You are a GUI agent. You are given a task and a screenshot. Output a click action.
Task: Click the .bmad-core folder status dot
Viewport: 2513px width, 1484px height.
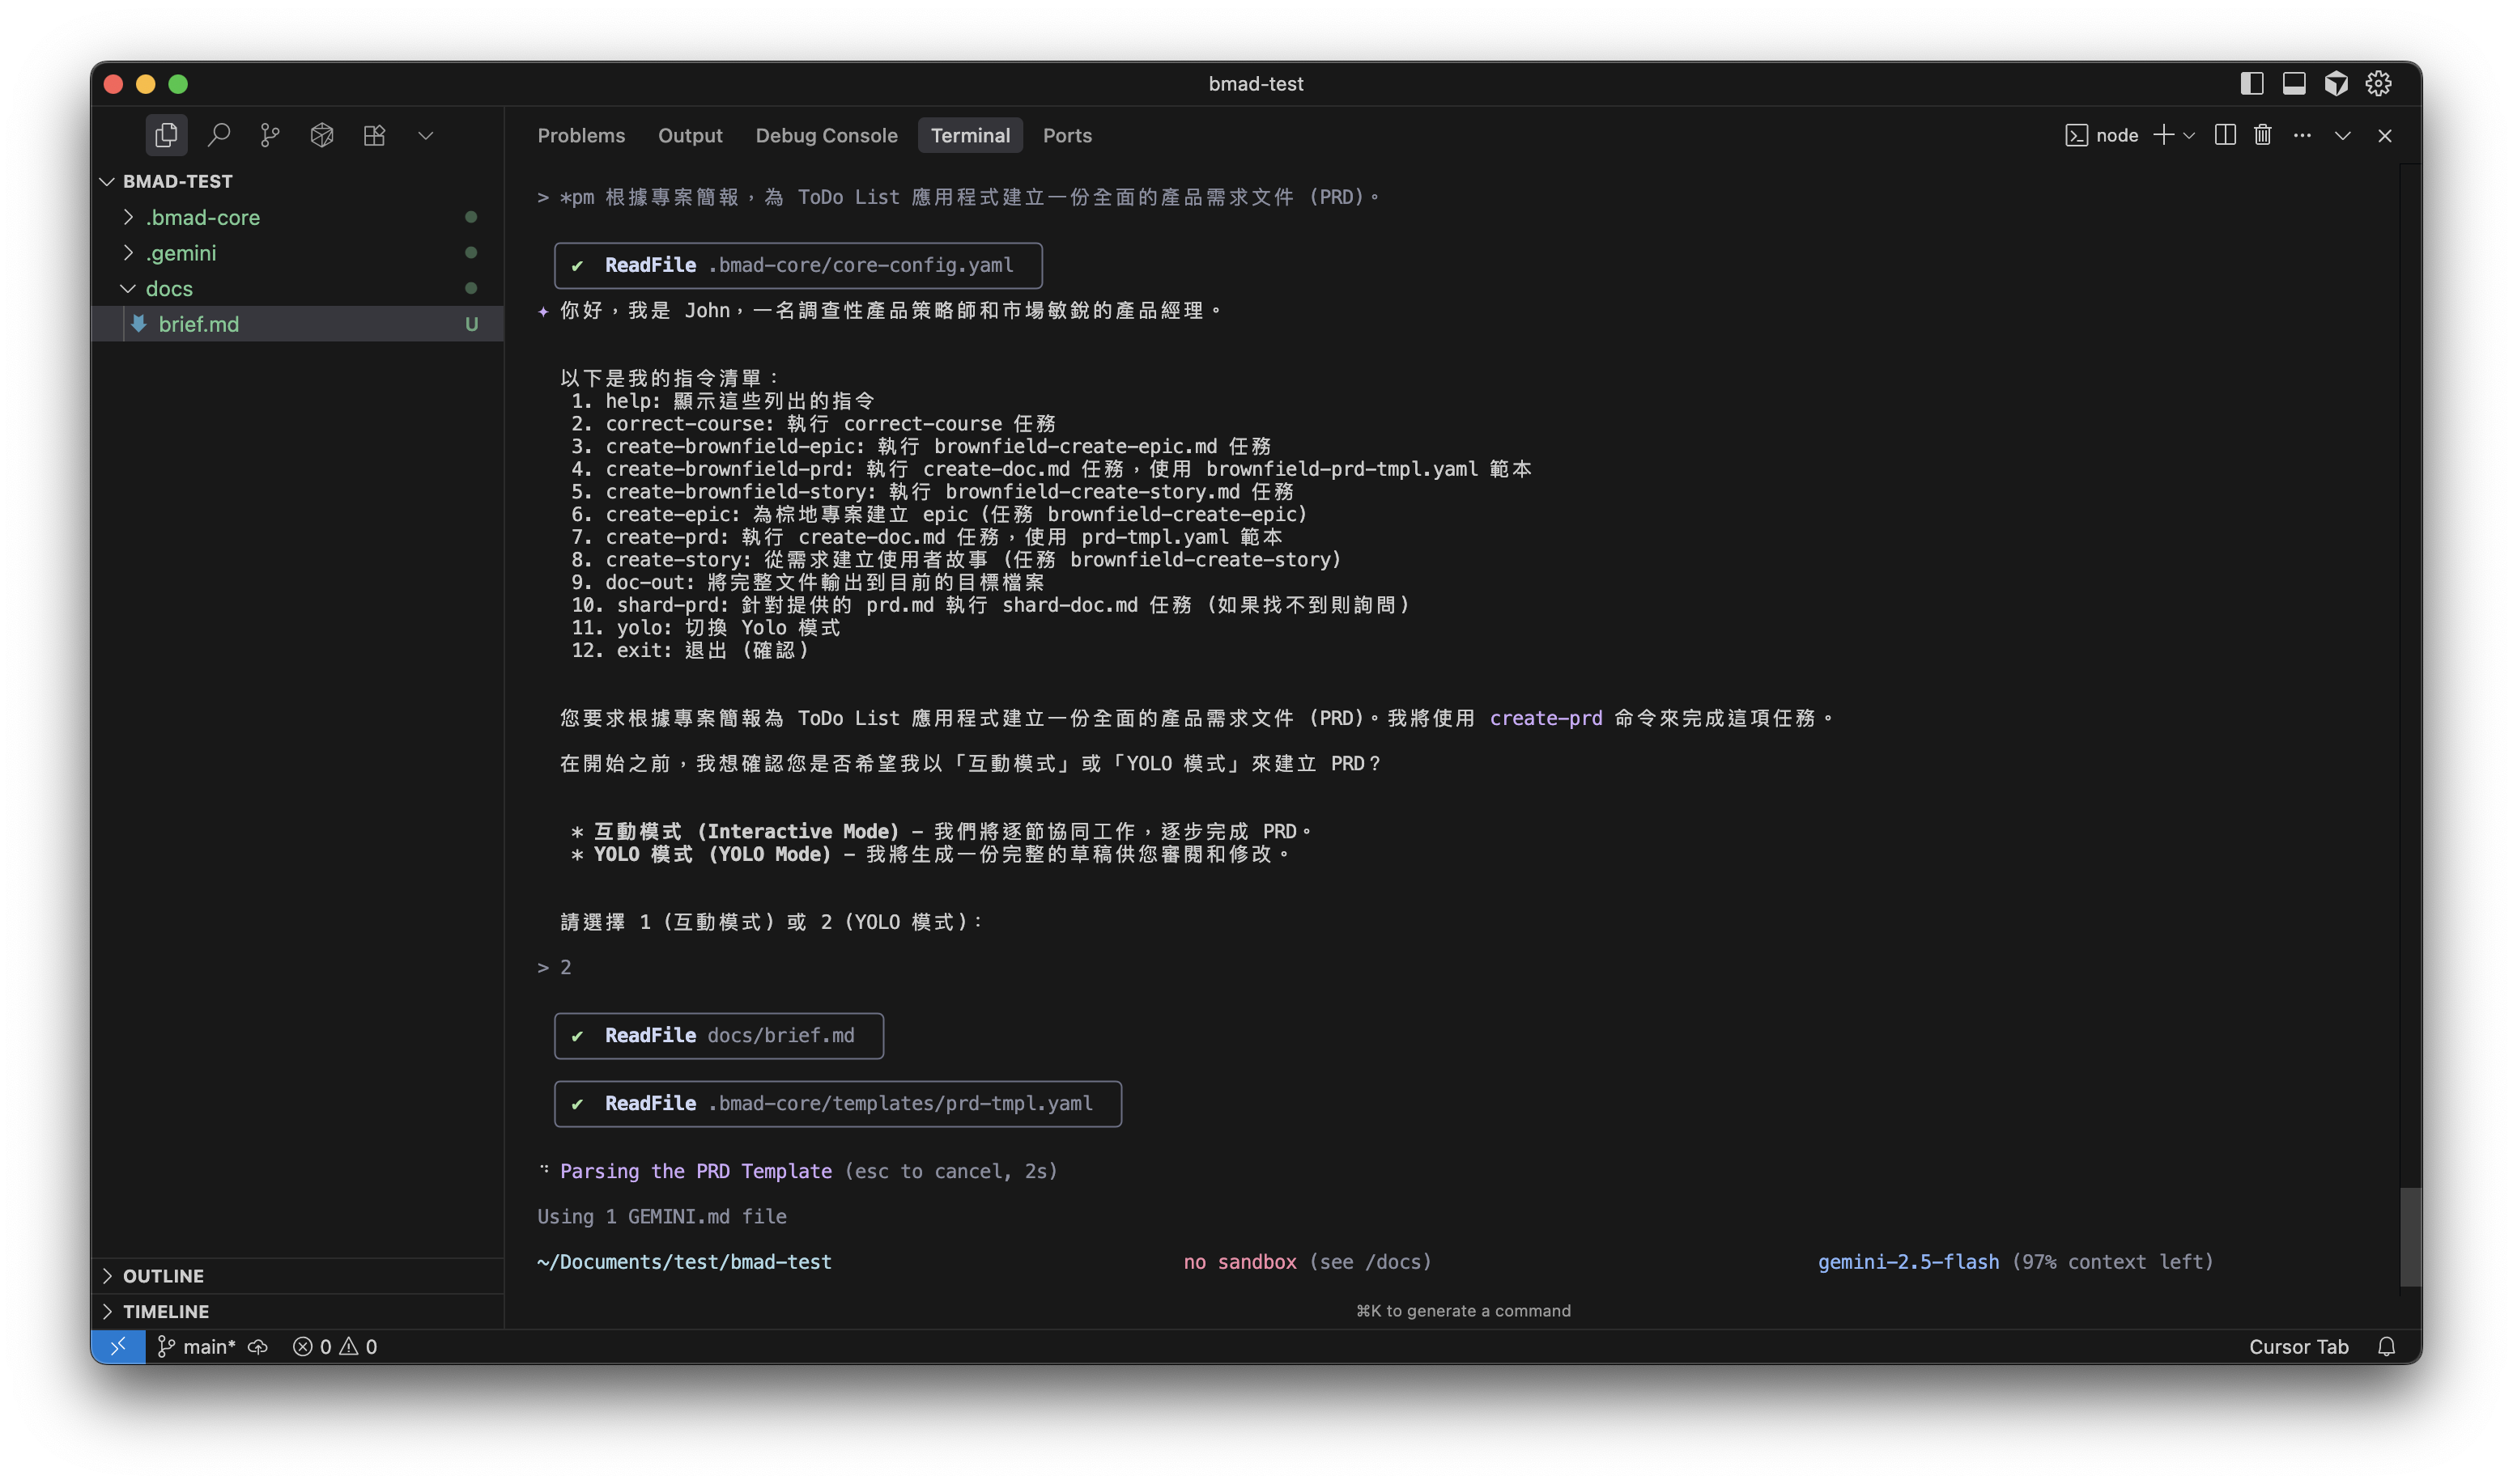pyautogui.click(x=470, y=217)
